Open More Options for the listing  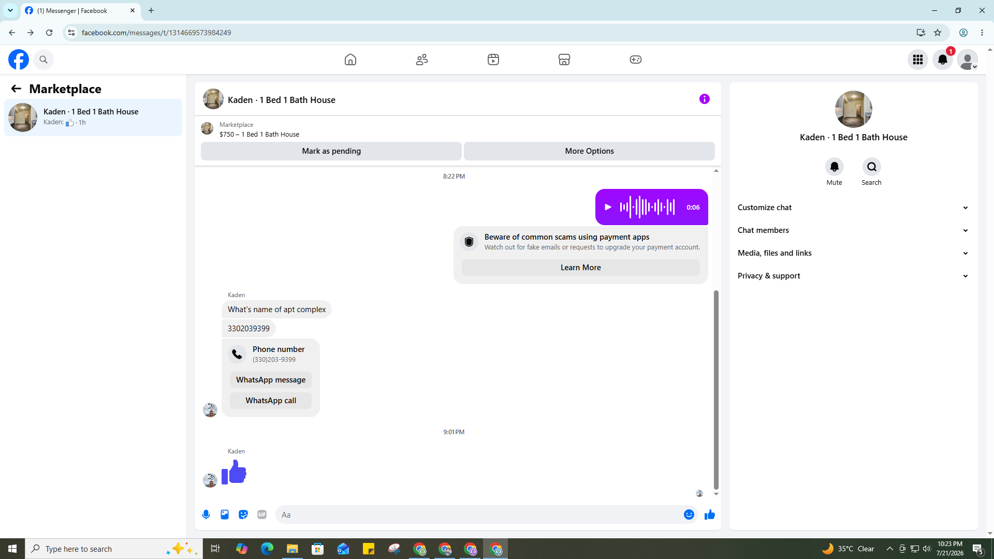tap(589, 151)
